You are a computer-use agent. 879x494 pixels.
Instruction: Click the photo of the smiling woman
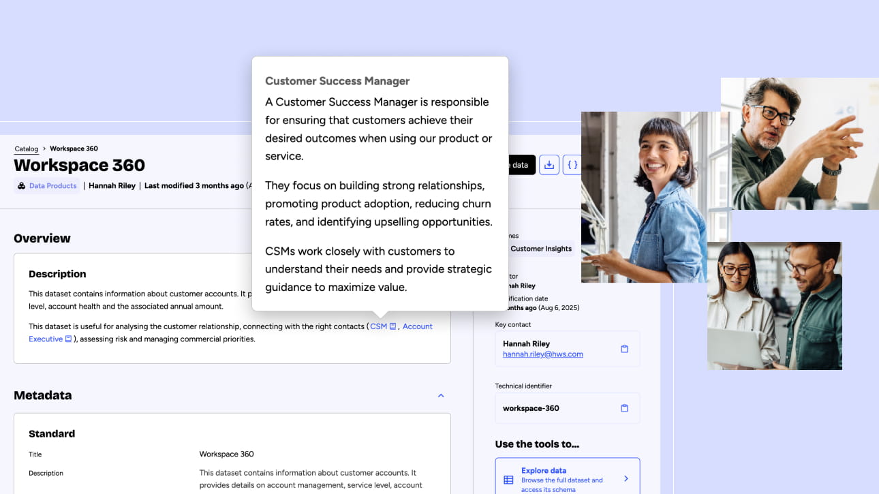pos(643,197)
